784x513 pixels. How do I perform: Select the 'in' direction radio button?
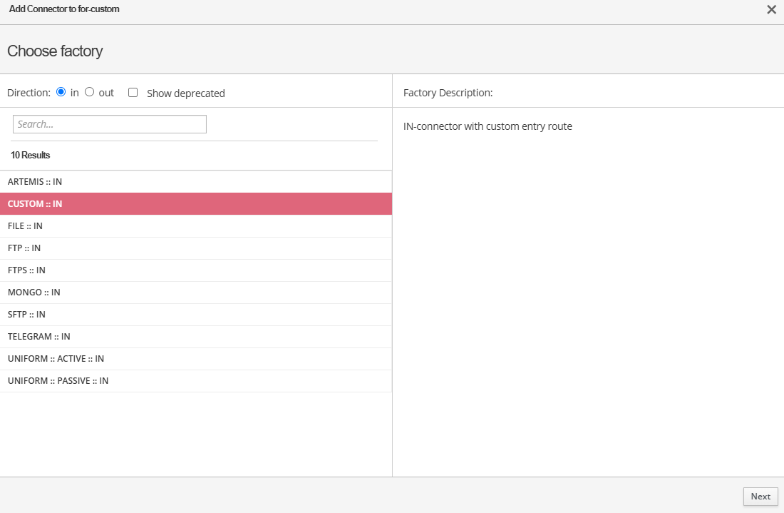pos(61,92)
